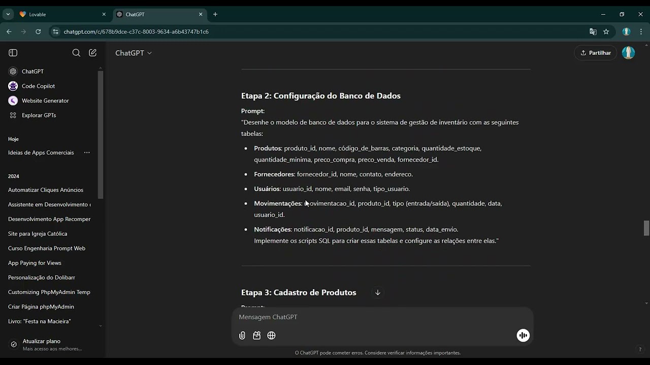The image size is (650, 365).
Task: Click the sidebar history scrollbar
Action: pos(101,135)
